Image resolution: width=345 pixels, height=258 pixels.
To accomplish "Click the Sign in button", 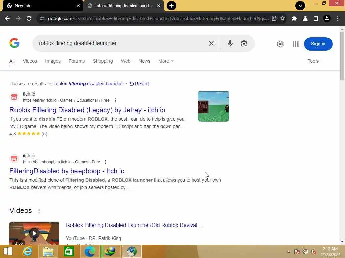I will (318, 44).
